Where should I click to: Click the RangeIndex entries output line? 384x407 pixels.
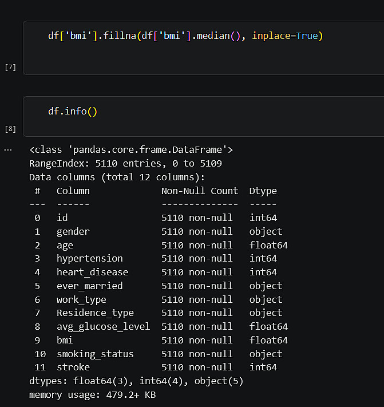pos(125,163)
